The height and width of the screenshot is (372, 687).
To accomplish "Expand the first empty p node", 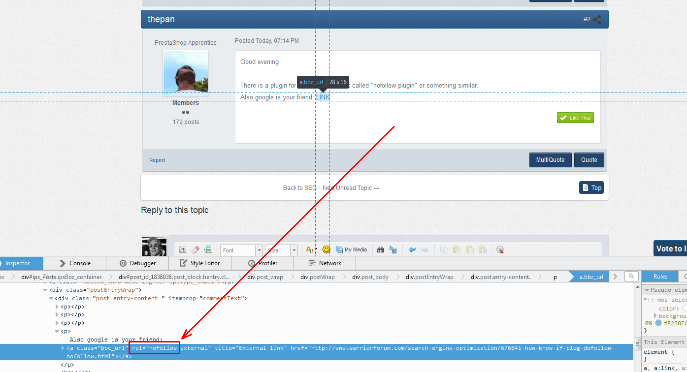I will [x=57, y=307].
